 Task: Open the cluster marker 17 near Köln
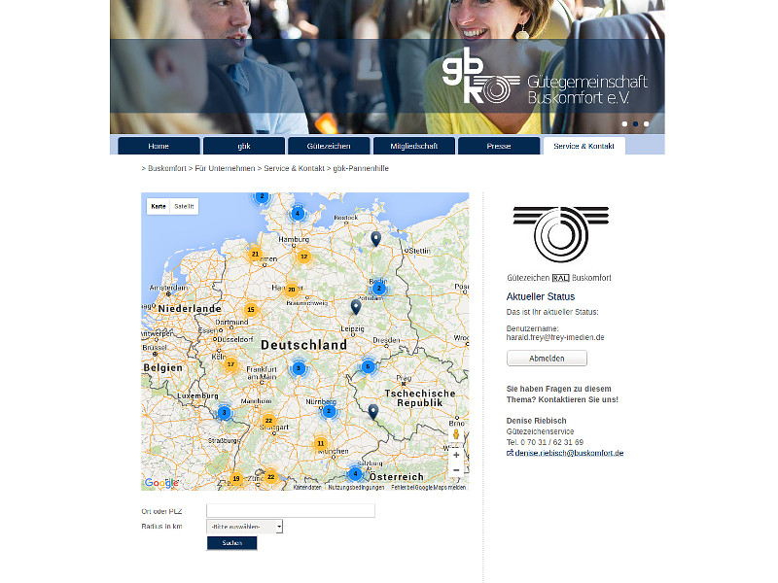(230, 364)
